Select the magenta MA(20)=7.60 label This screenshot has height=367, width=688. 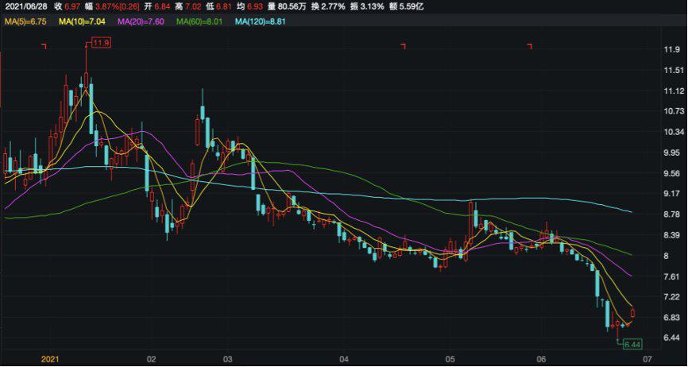(142, 21)
